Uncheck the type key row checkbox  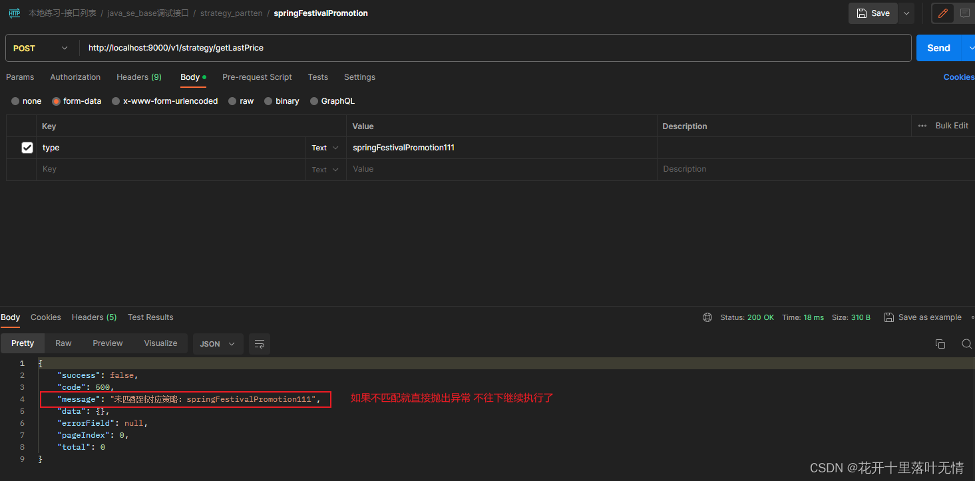click(x=27, y=148)
